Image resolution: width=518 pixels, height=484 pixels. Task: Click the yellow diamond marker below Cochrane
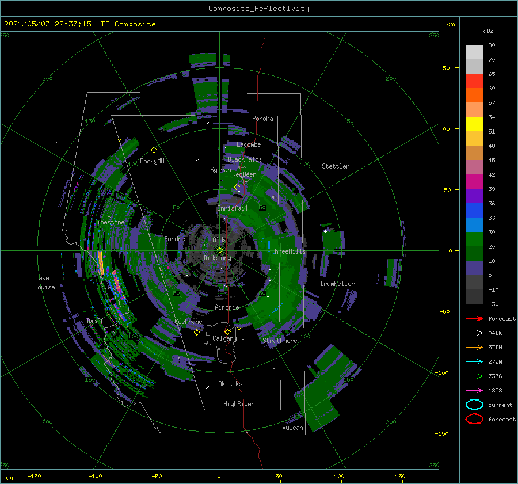point(197,333)
